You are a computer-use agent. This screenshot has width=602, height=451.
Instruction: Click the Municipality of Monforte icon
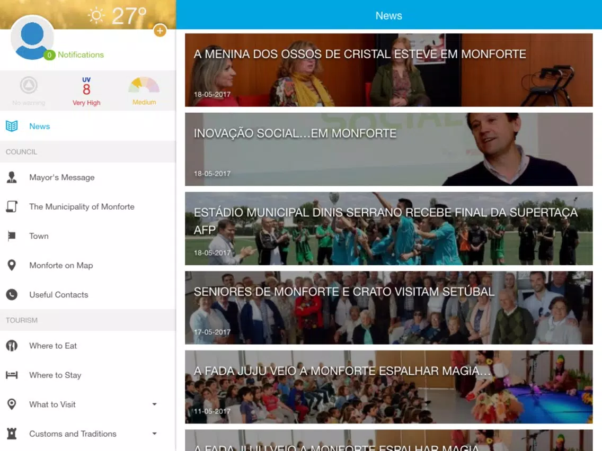pos(12,206)
